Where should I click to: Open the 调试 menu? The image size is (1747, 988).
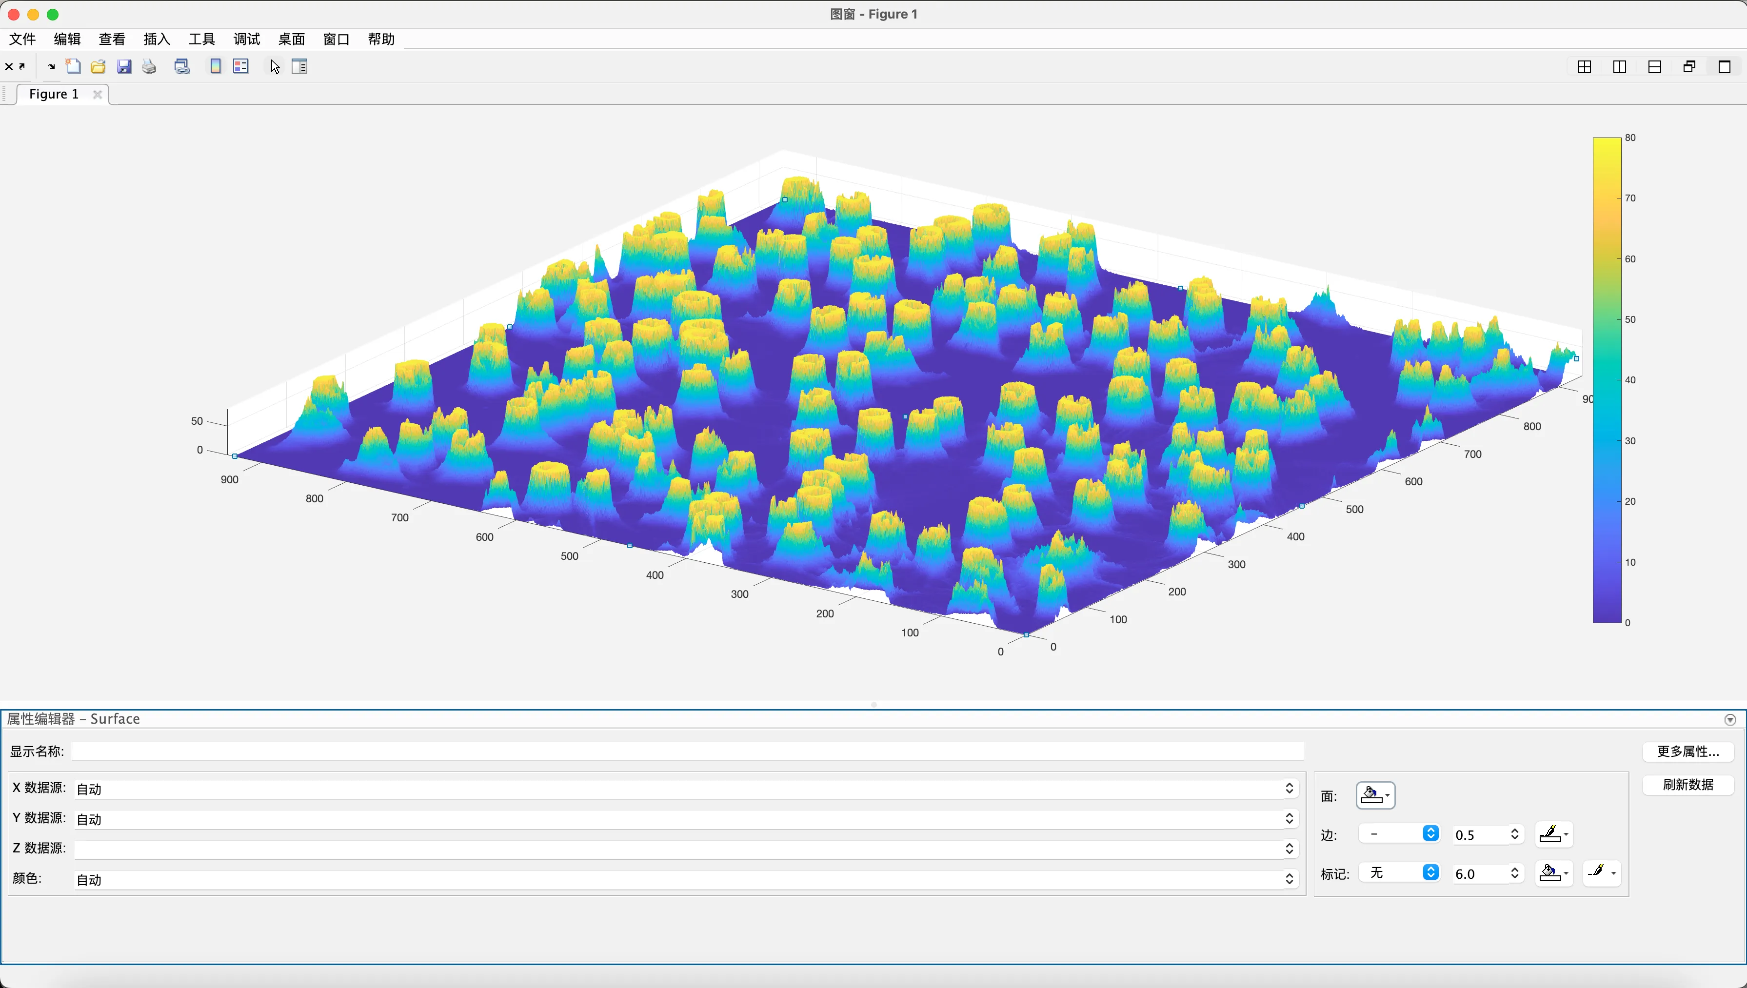[x=247, y=39]
